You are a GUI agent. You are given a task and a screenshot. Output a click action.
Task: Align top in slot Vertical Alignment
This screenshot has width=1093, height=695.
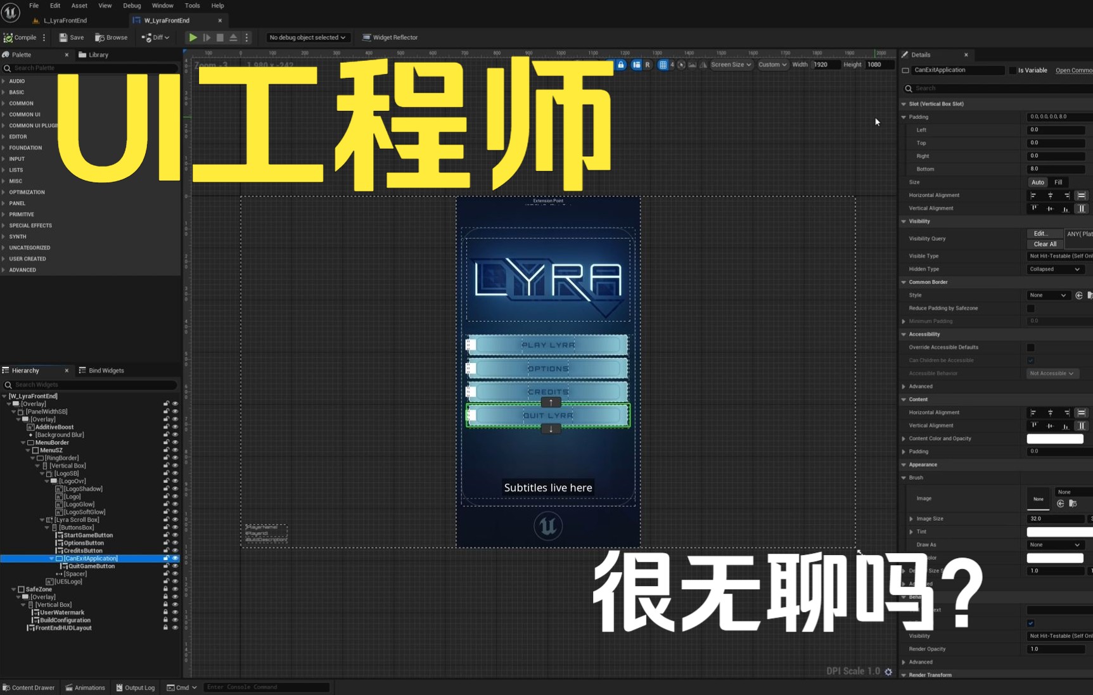click(x=1033, y=208)
